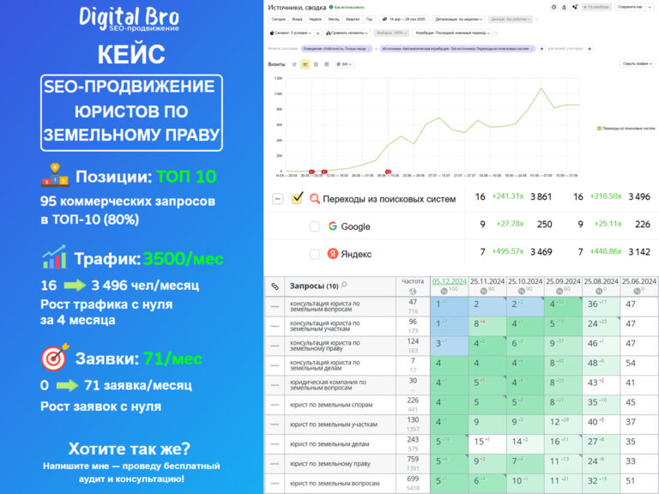Screen dimensions: 659x494
Task: Add people condition with last plus icon
Action: [x=589, y=49]
